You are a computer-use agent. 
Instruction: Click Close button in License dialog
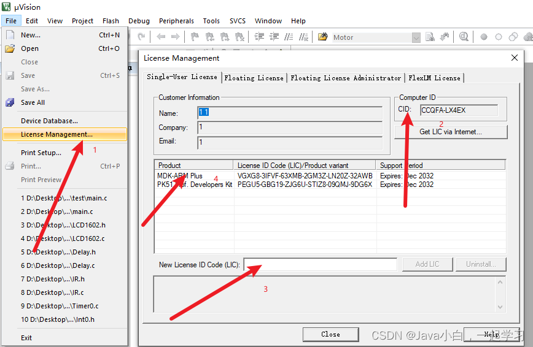click(330, 335)
